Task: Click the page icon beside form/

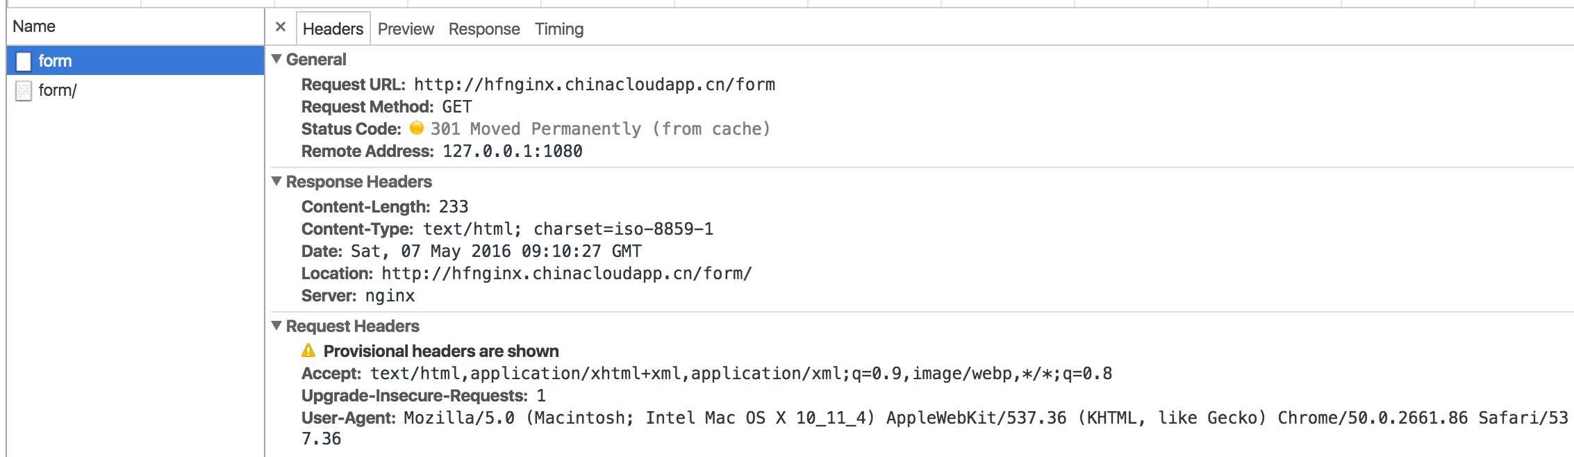Action: point(24,91)
